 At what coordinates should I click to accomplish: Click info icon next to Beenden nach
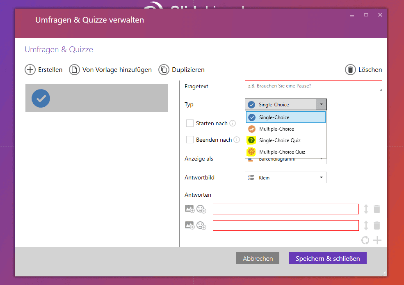[237, 140]
